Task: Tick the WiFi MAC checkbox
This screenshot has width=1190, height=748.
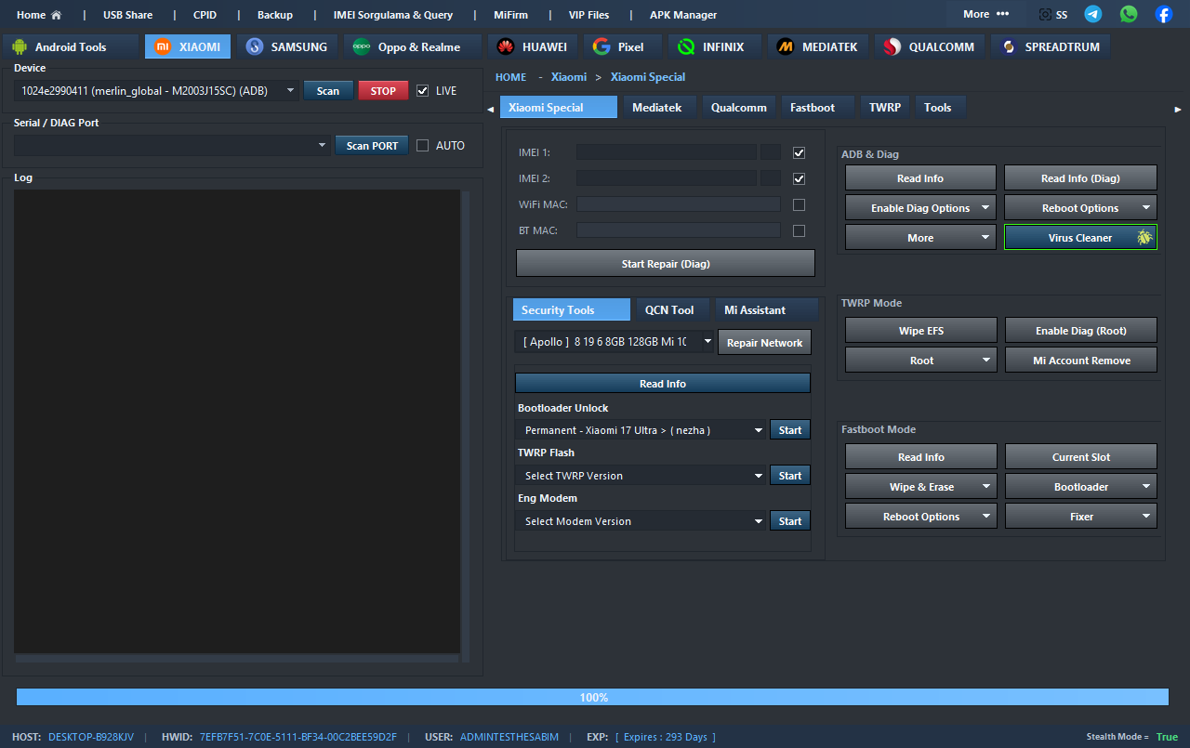Action: click(799, 204)
